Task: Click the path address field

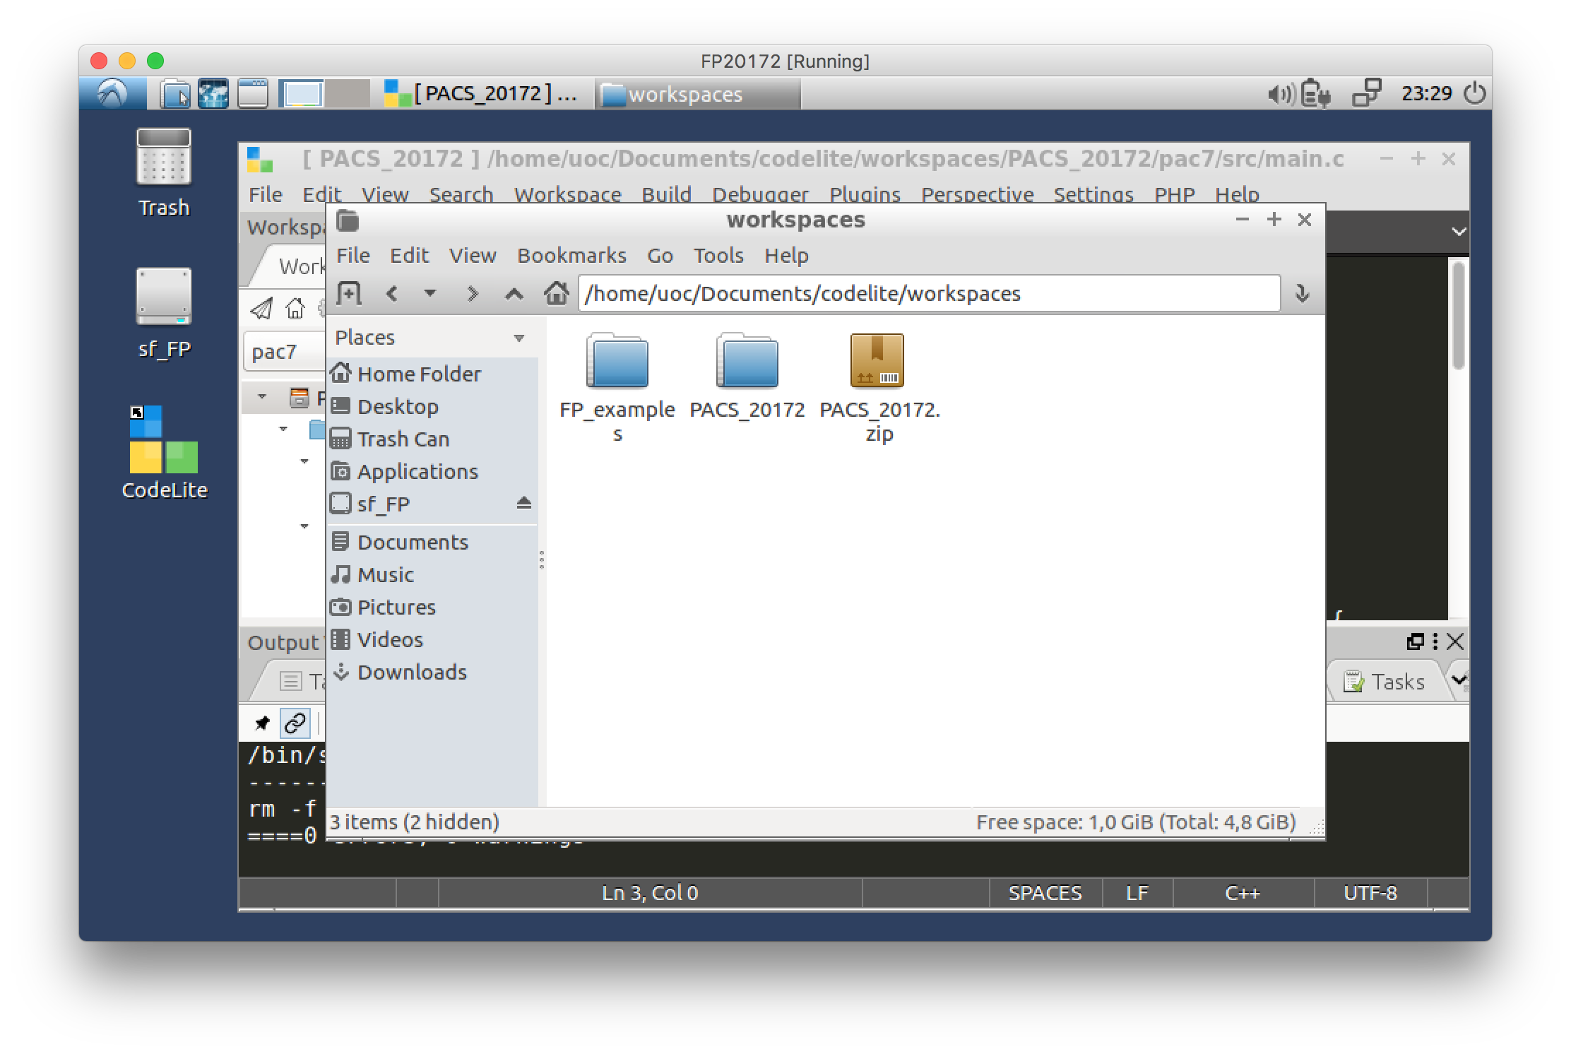Action: coord(928,293)
